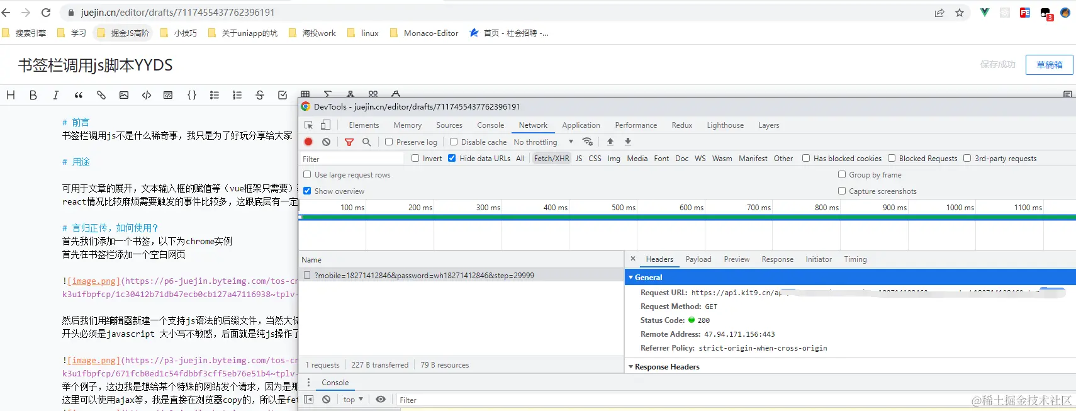Clear console in the drawer
The width and height of the screenshot is (1076, 411).
326,399
